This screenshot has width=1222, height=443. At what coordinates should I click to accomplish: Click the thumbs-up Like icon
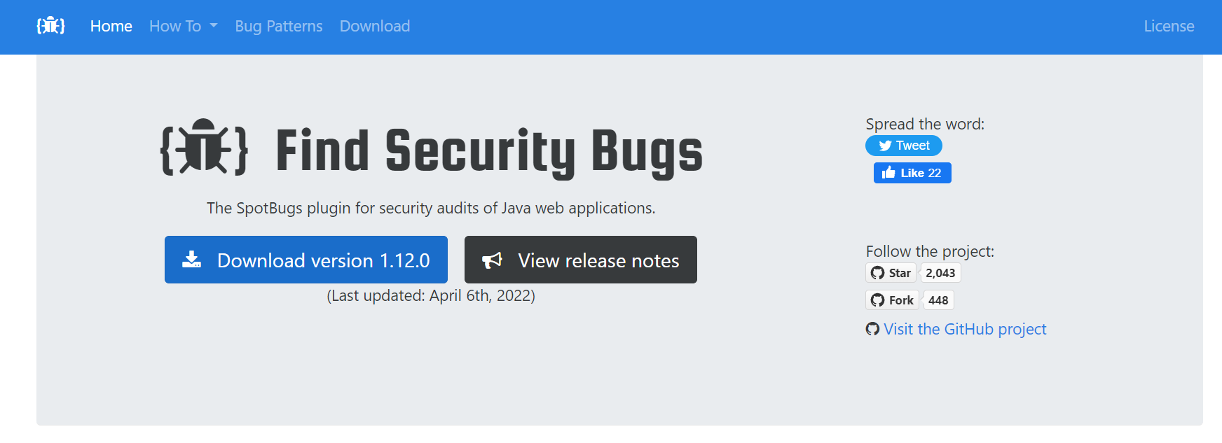pyautogui.click(x=889, y=173)
